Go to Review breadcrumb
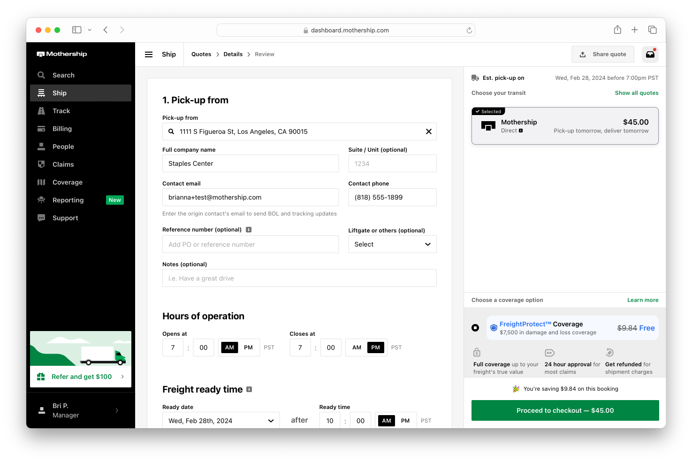Viewport: 692px width, 463px height. coord(265,54)
